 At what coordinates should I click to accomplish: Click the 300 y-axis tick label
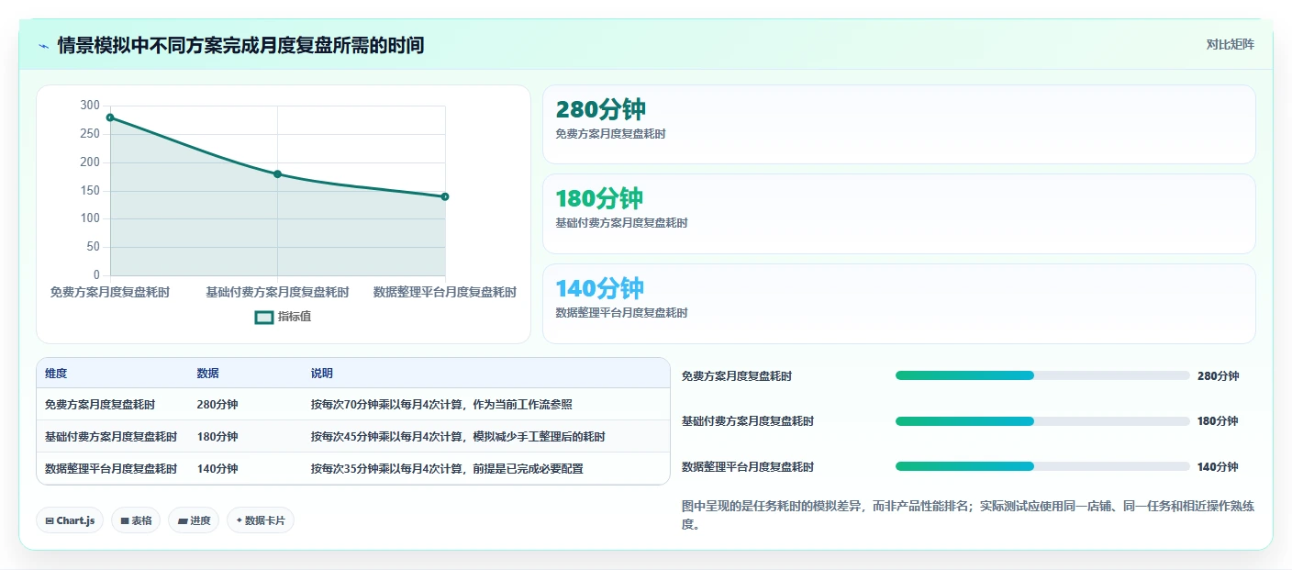tap(90, 106)
